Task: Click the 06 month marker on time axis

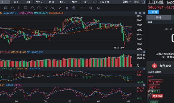Action: click(70, 101)
